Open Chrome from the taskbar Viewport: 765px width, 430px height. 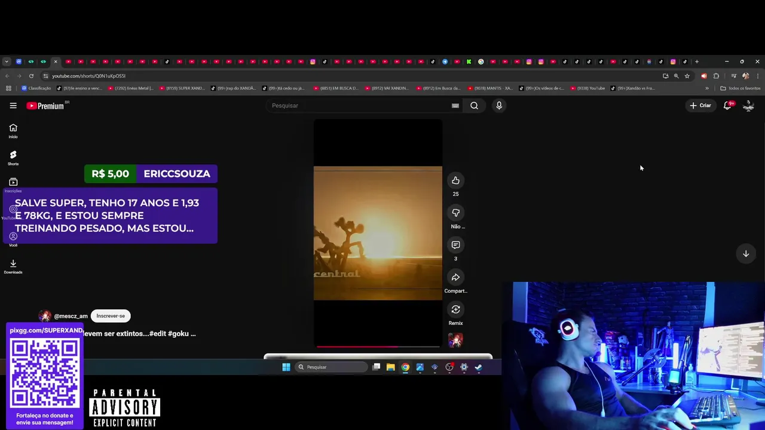405,367
